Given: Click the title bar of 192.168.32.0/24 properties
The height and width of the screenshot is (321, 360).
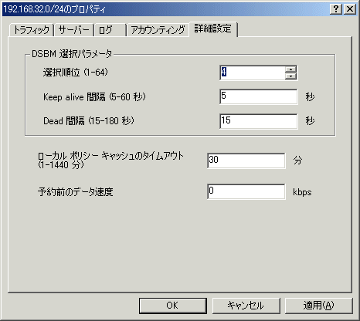Looking at the screenshot, I should coord(165,9).
